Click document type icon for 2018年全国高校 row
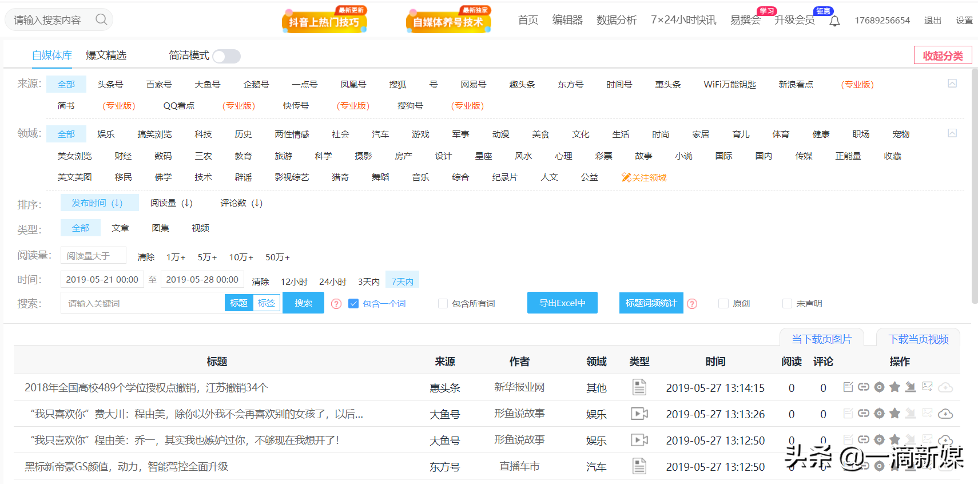This screenshot has height=484, width=978. [x=639, y=387]
